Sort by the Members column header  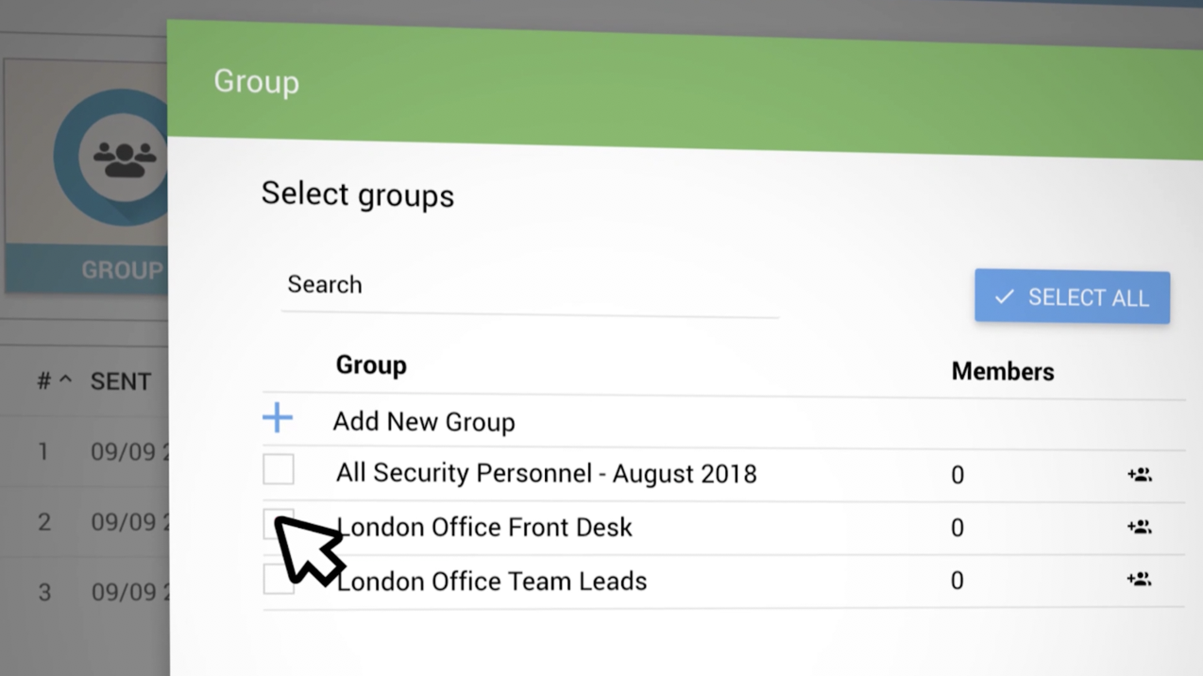click(x=1002, y=372)
